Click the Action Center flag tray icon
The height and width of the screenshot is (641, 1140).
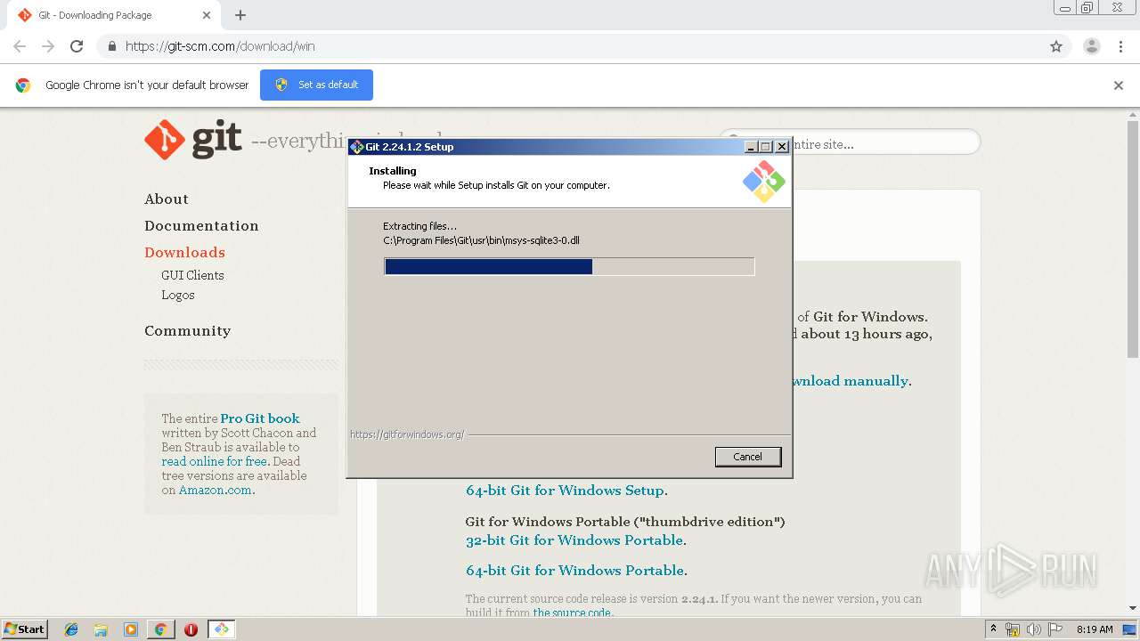[x=1055, y=629]
